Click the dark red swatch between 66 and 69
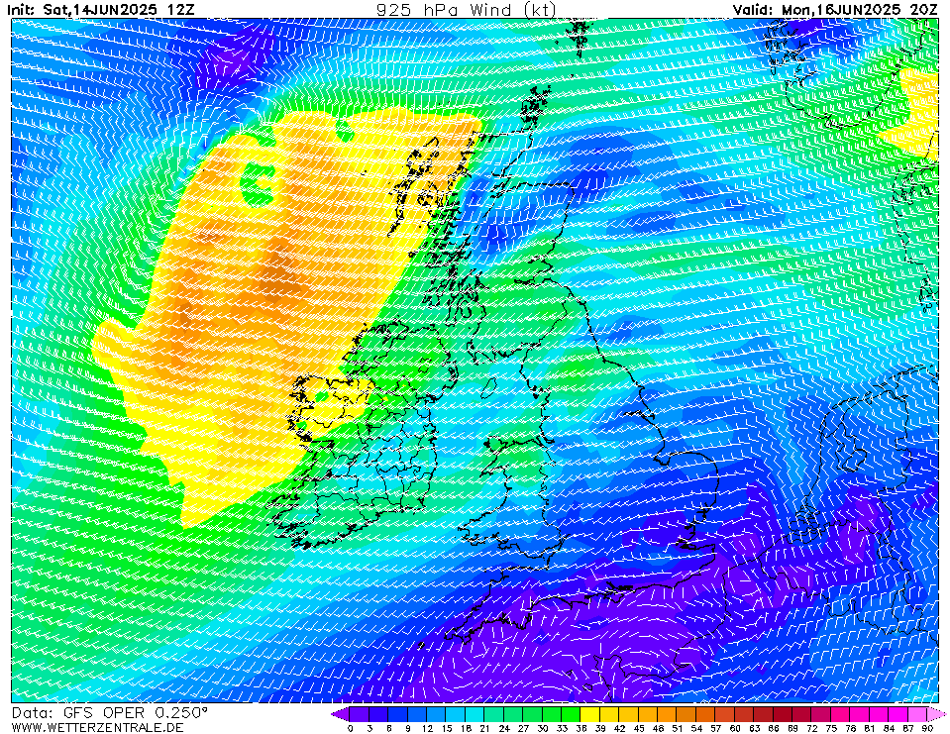950x734 pixels. 783,714
